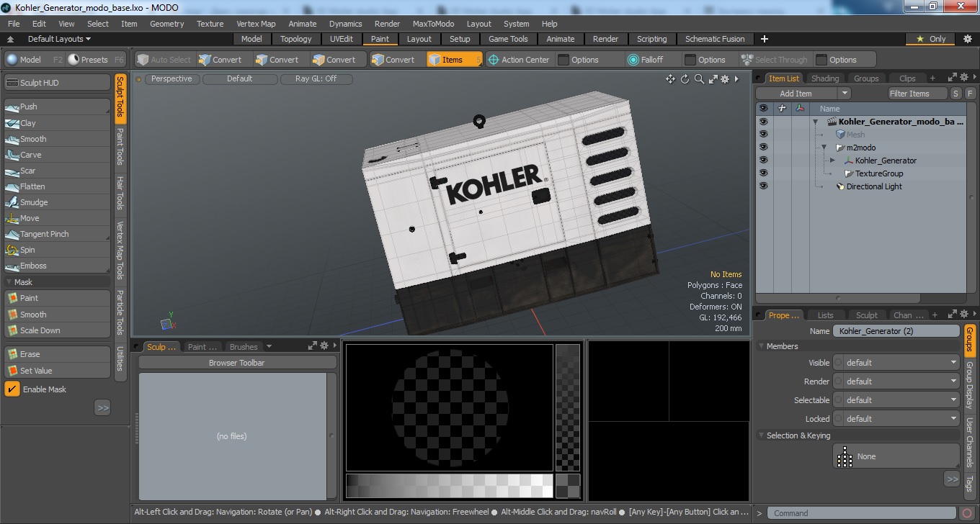980x524 pixels.
Task: Click the Perspective viewport button
Action: (171, 79)
